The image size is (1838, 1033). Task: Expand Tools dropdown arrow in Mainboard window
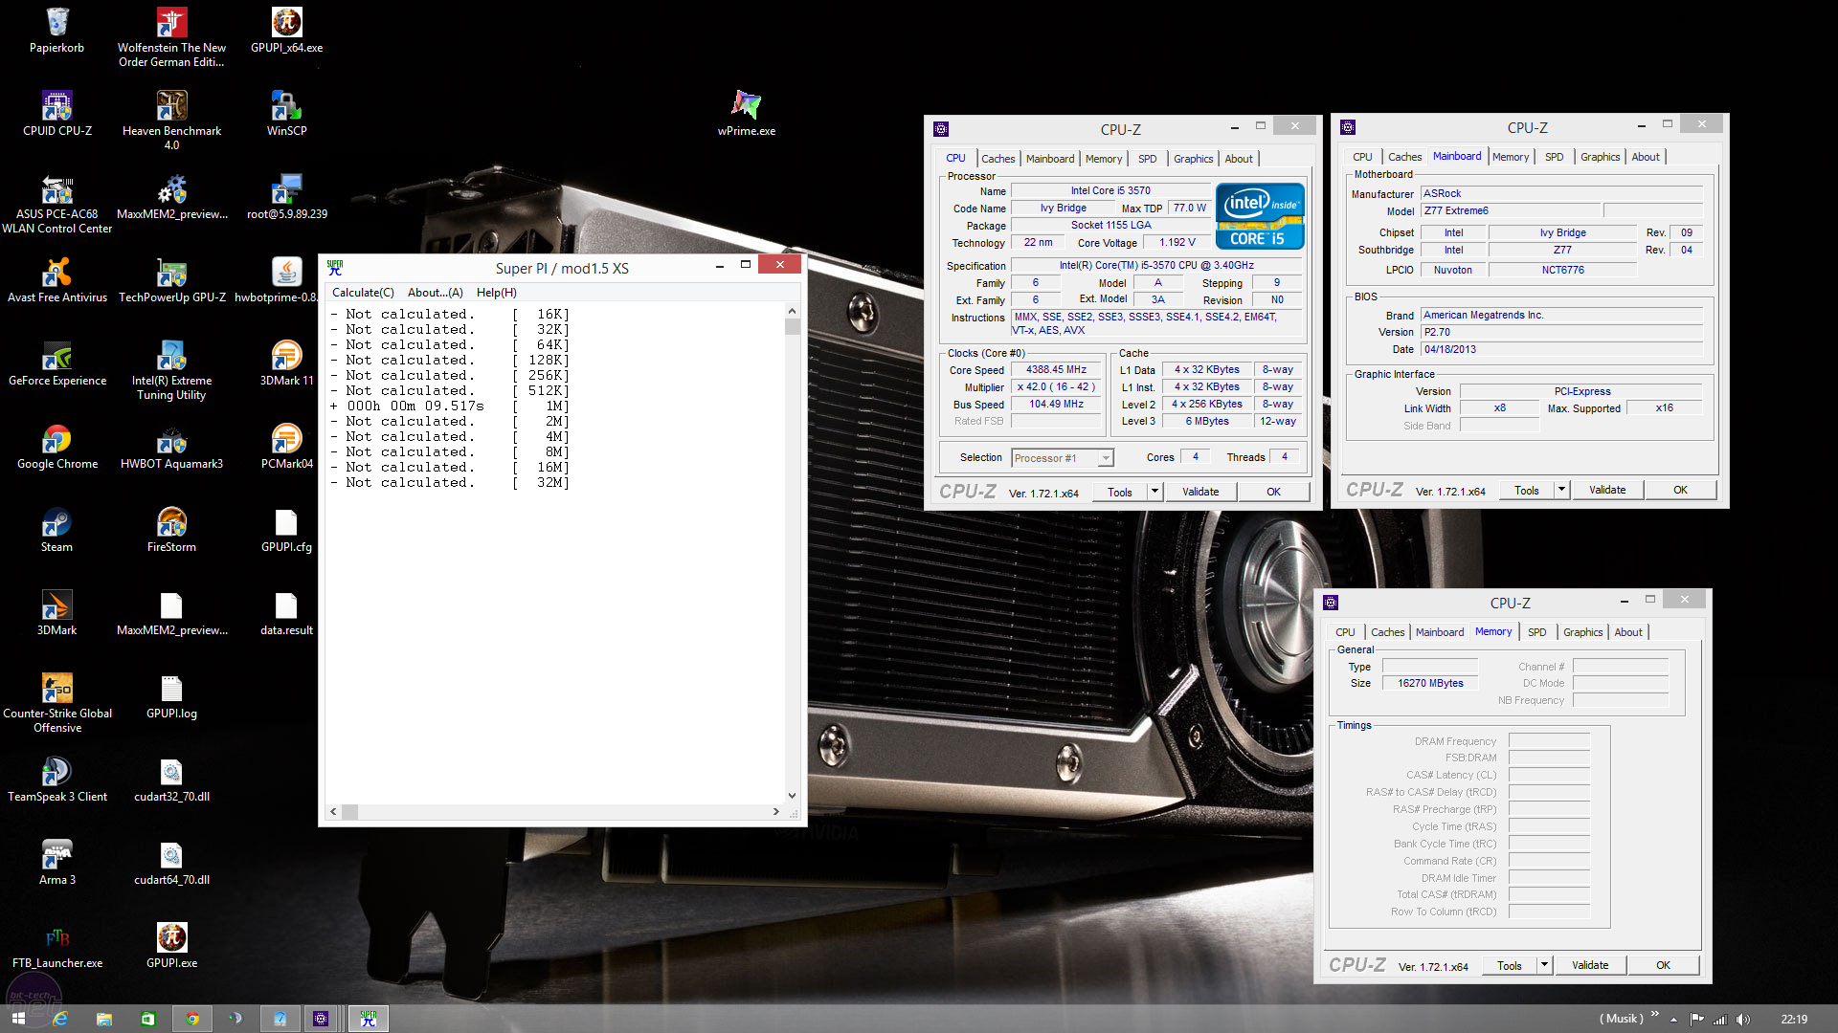tap(1561, 490)
